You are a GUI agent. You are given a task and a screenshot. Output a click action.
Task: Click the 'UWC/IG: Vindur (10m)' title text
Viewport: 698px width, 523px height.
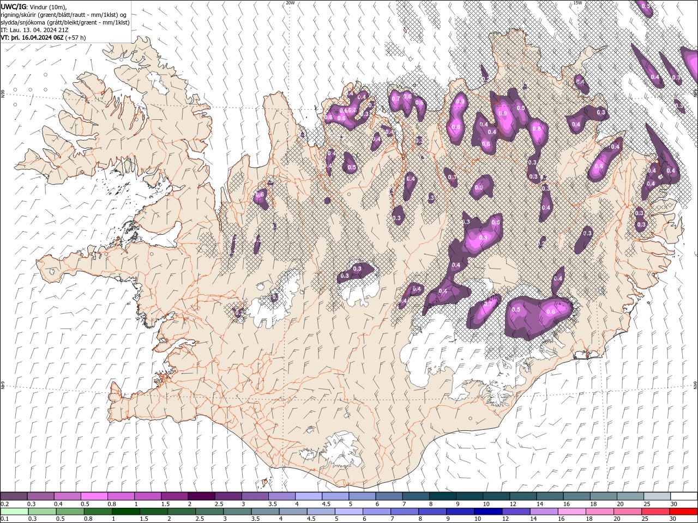coord(34,7)
